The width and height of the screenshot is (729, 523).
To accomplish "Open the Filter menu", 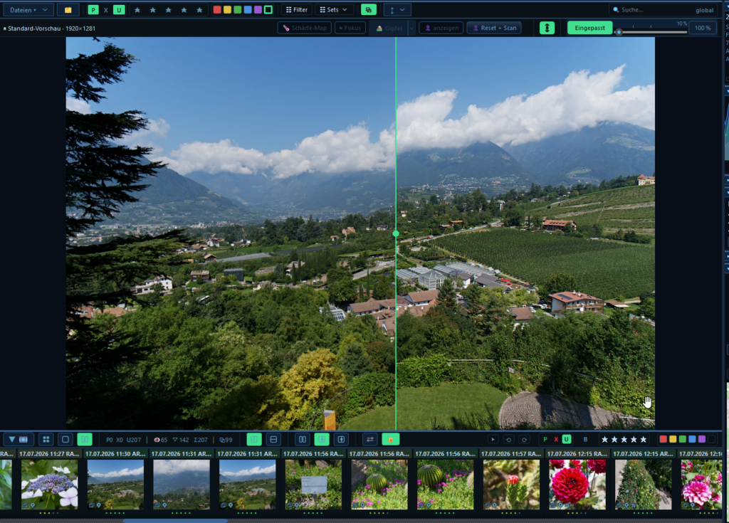I will coord(297,10).
